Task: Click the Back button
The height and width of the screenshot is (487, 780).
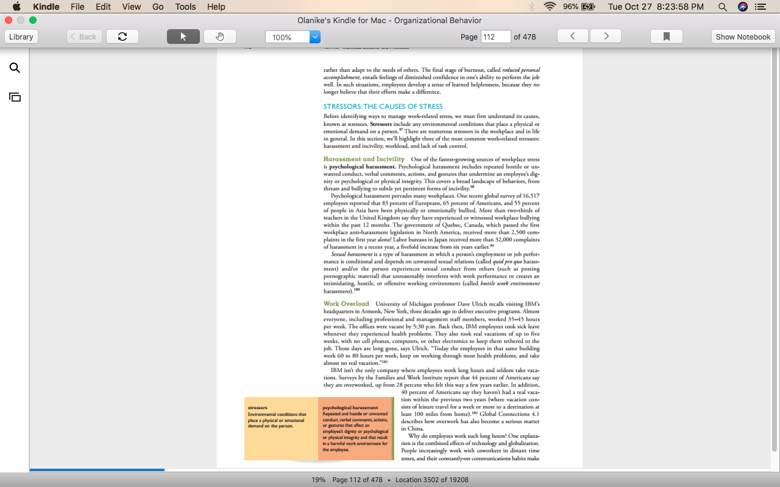Action: (84, 37)
